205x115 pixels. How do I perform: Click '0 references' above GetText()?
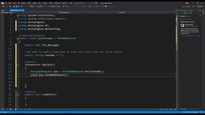[30, 62]
